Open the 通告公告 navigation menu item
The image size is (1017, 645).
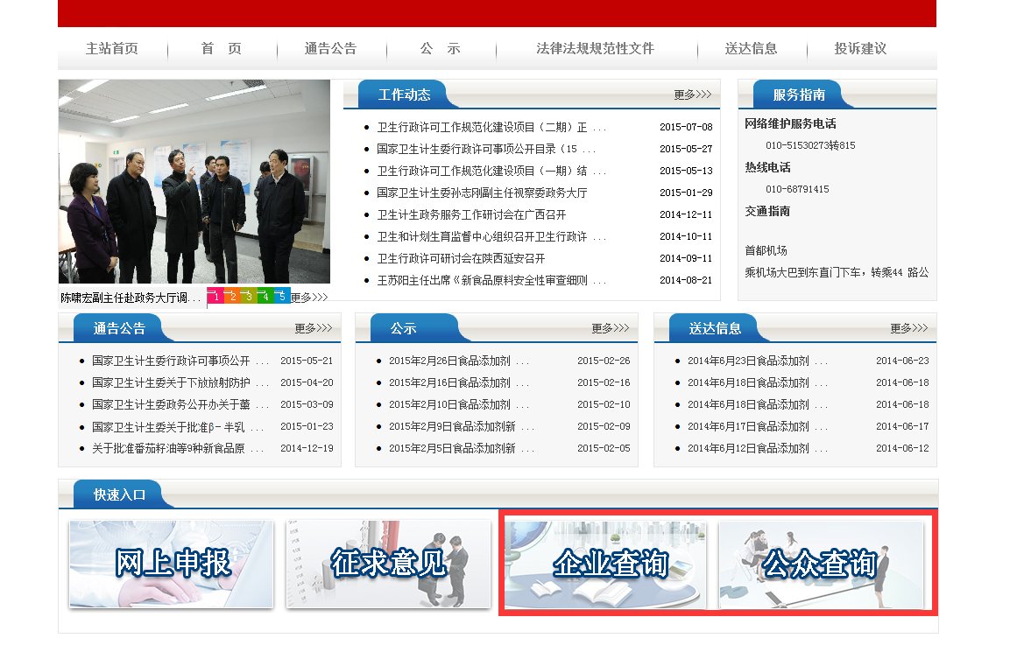coord(331,49)
